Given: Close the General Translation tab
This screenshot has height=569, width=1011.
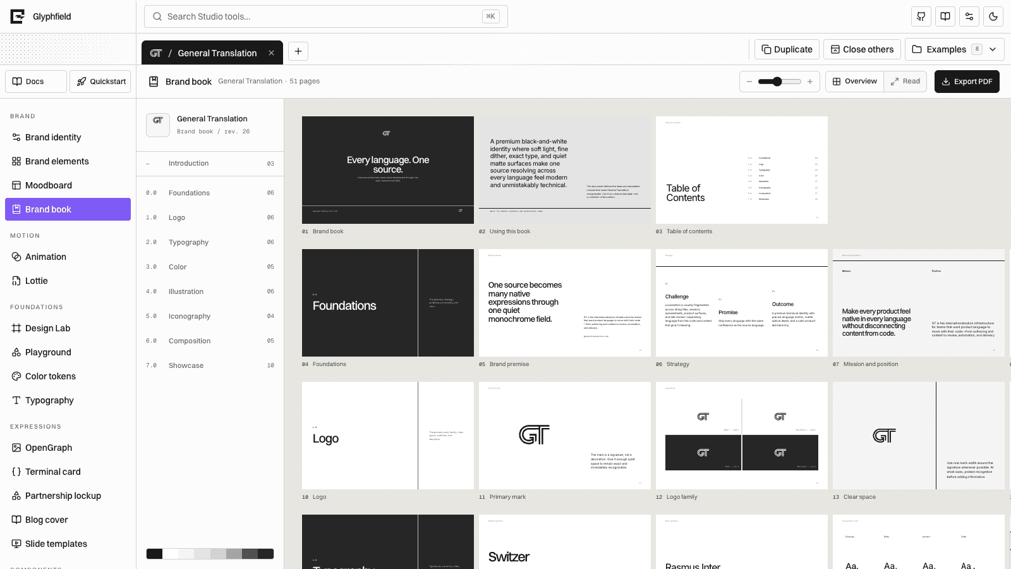Looking at the screenshot, I should click(271, 53).
